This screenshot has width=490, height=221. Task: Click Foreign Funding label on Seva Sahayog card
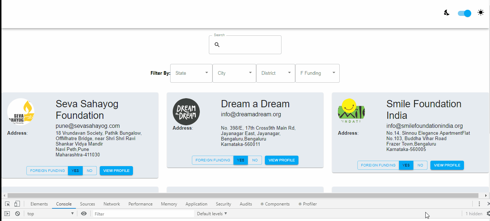(x=47, y=171)
